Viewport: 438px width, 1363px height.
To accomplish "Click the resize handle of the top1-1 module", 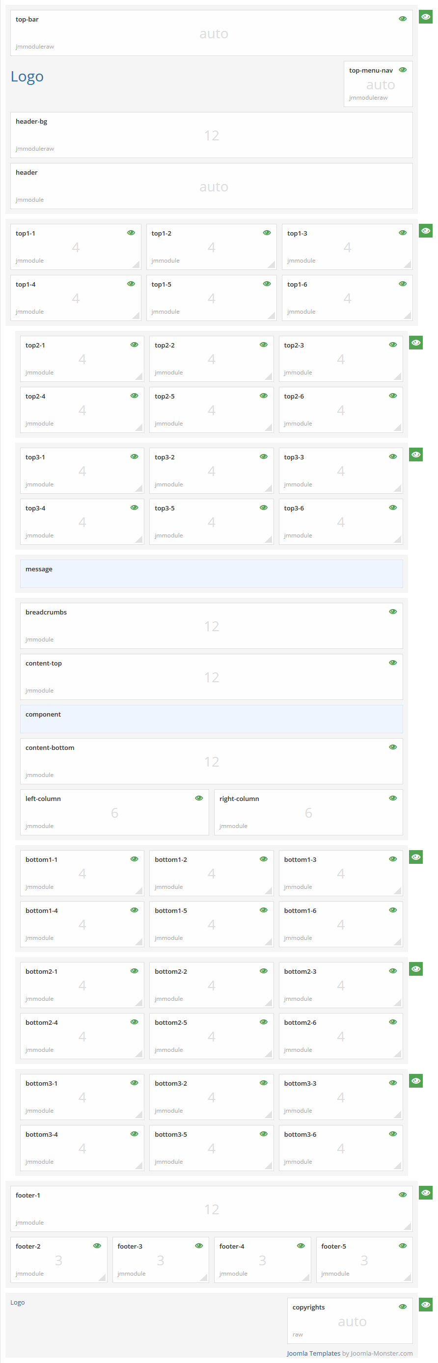I will point(136,264).
